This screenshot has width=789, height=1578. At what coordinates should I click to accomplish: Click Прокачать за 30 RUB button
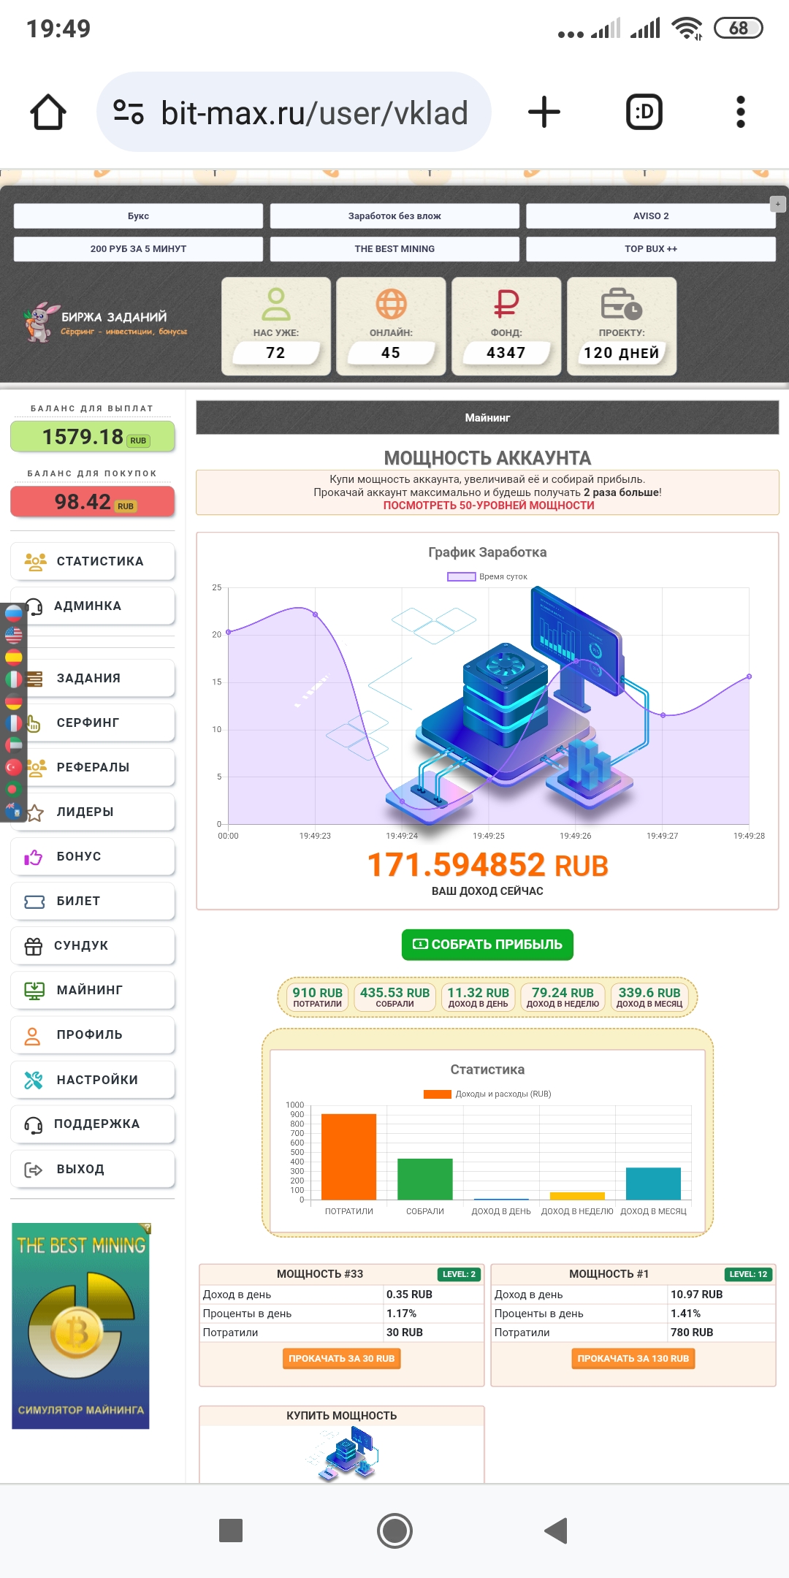tap(341, 1358)
